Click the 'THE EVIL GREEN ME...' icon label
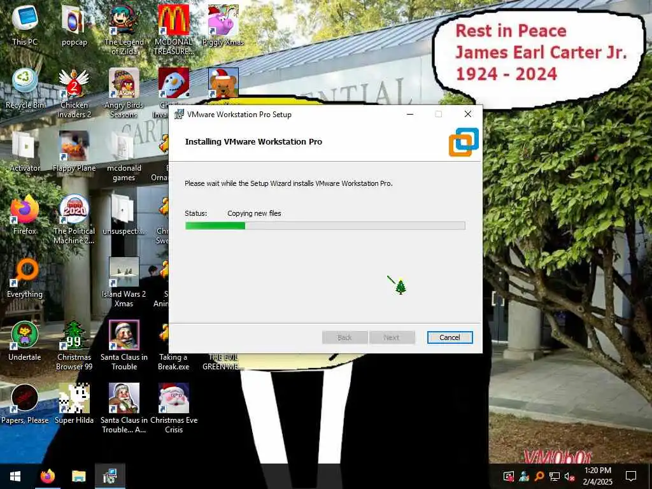Screen dimensions: 652x489 223,362
